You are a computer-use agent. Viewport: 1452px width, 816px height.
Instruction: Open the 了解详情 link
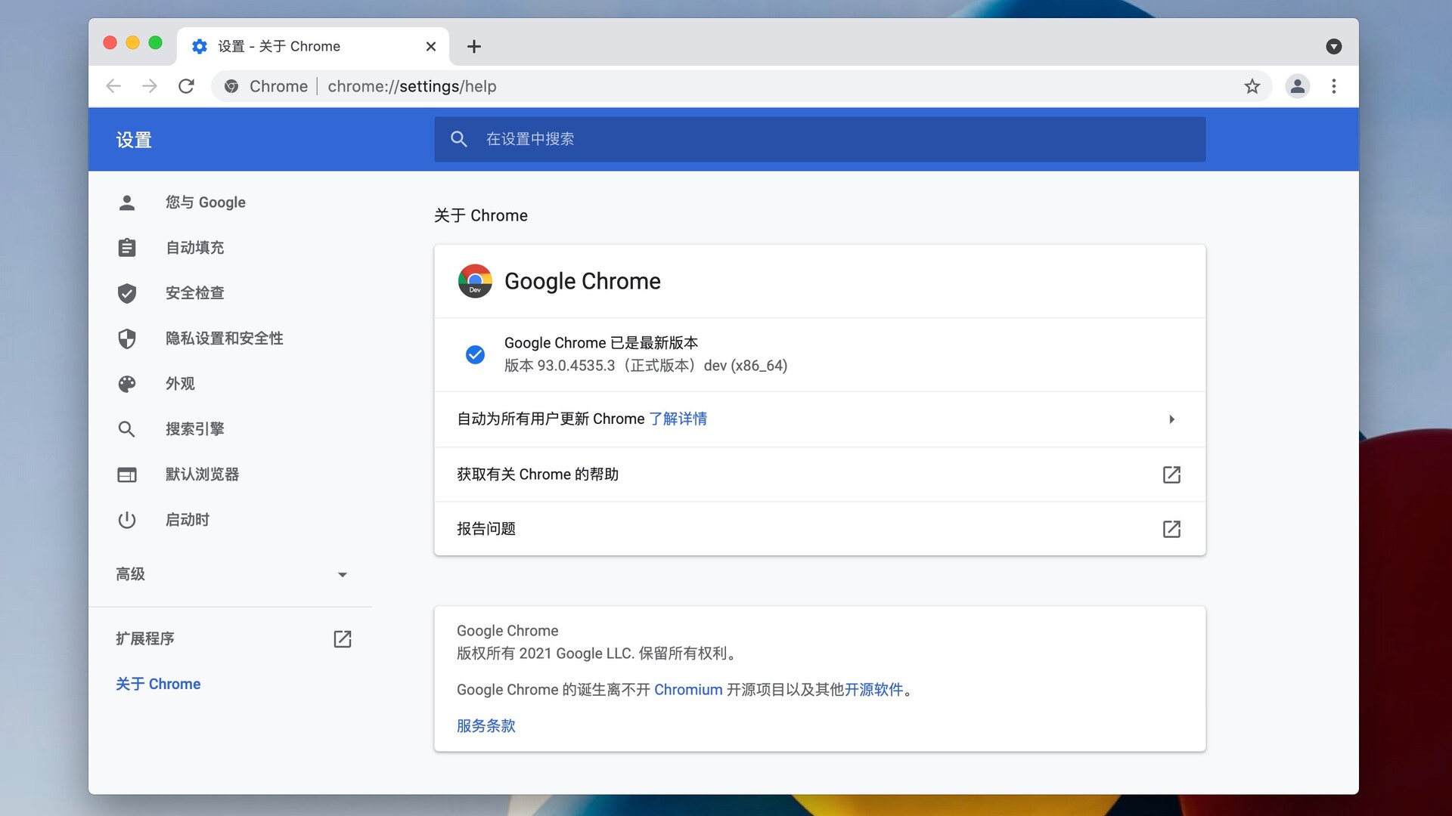coord(678,419)
